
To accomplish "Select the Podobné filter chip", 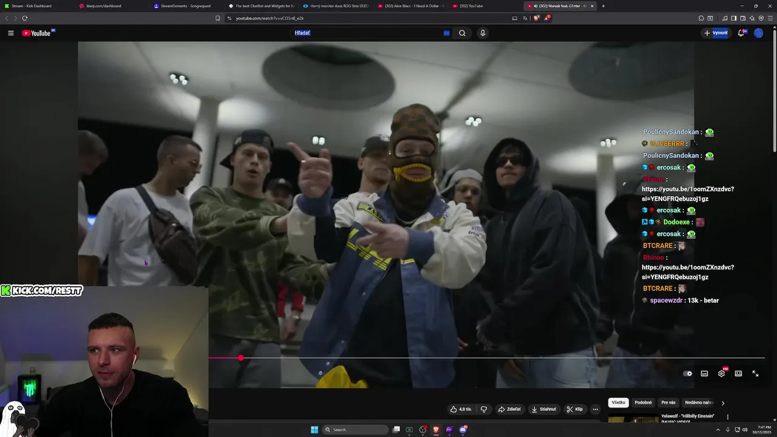I will pyautogui.click(x=643, y=402).
